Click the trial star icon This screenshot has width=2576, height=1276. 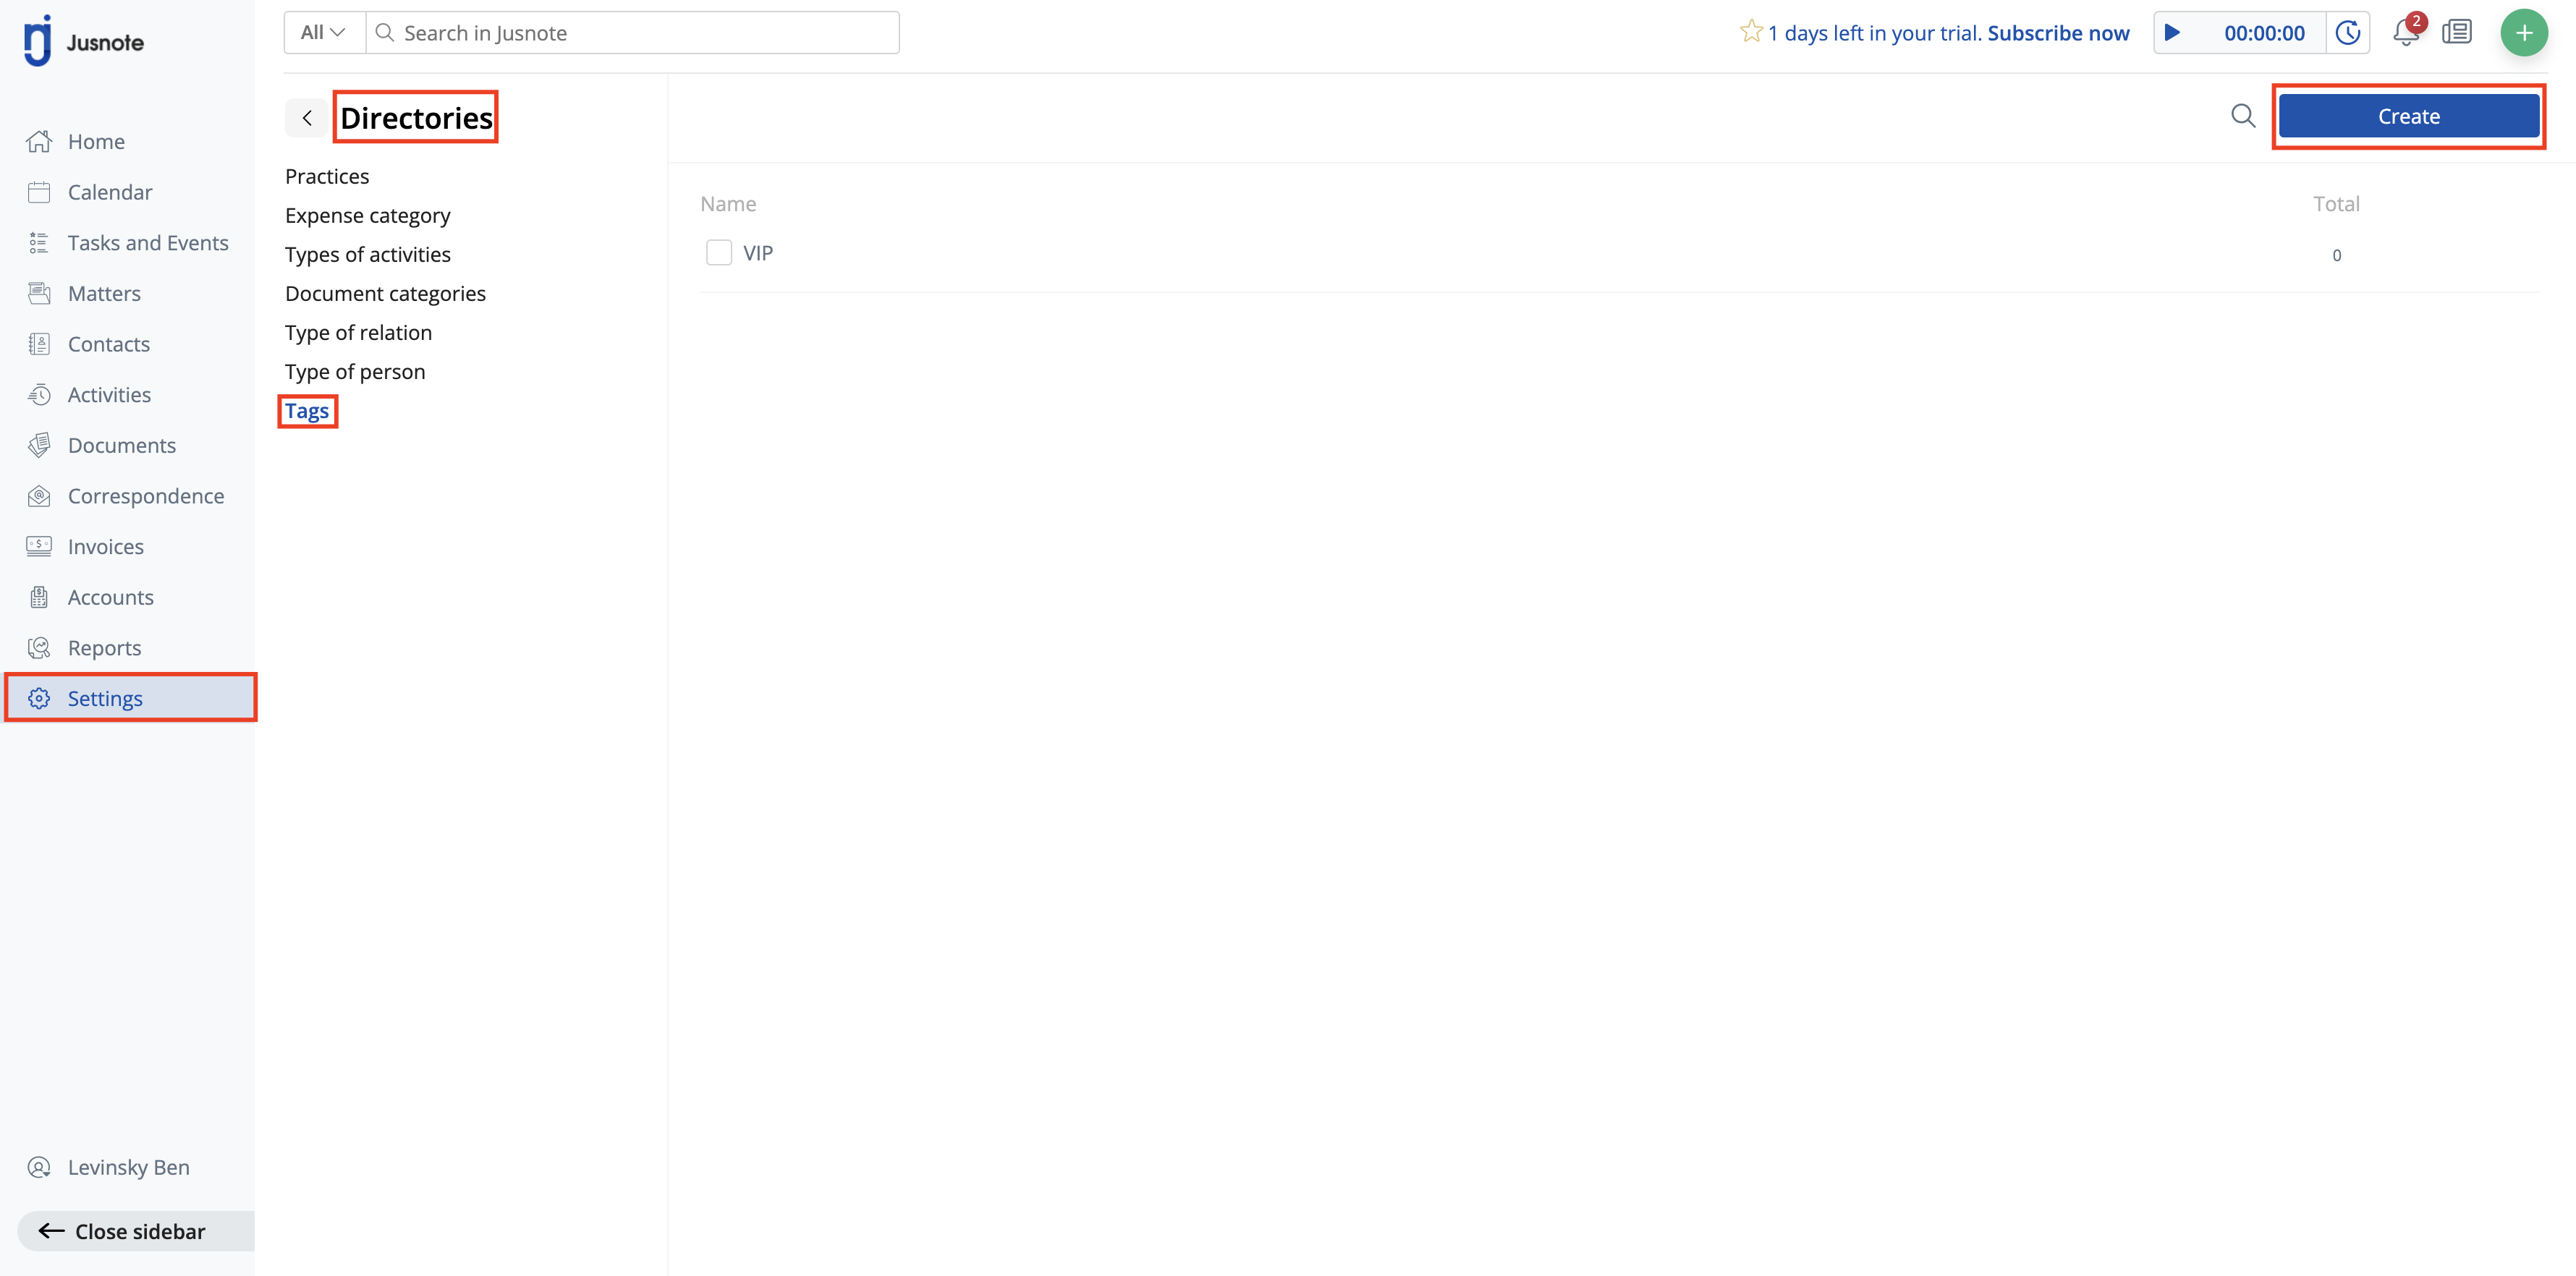[x=1750, y=32]
